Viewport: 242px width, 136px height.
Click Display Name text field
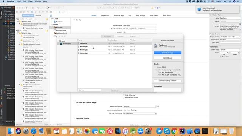(x=140, y=25)
